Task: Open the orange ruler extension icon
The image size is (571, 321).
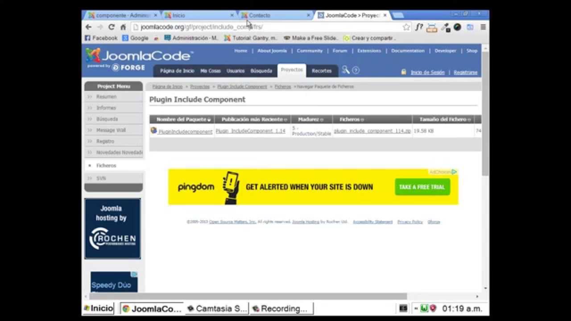Action: click(432, 27)
